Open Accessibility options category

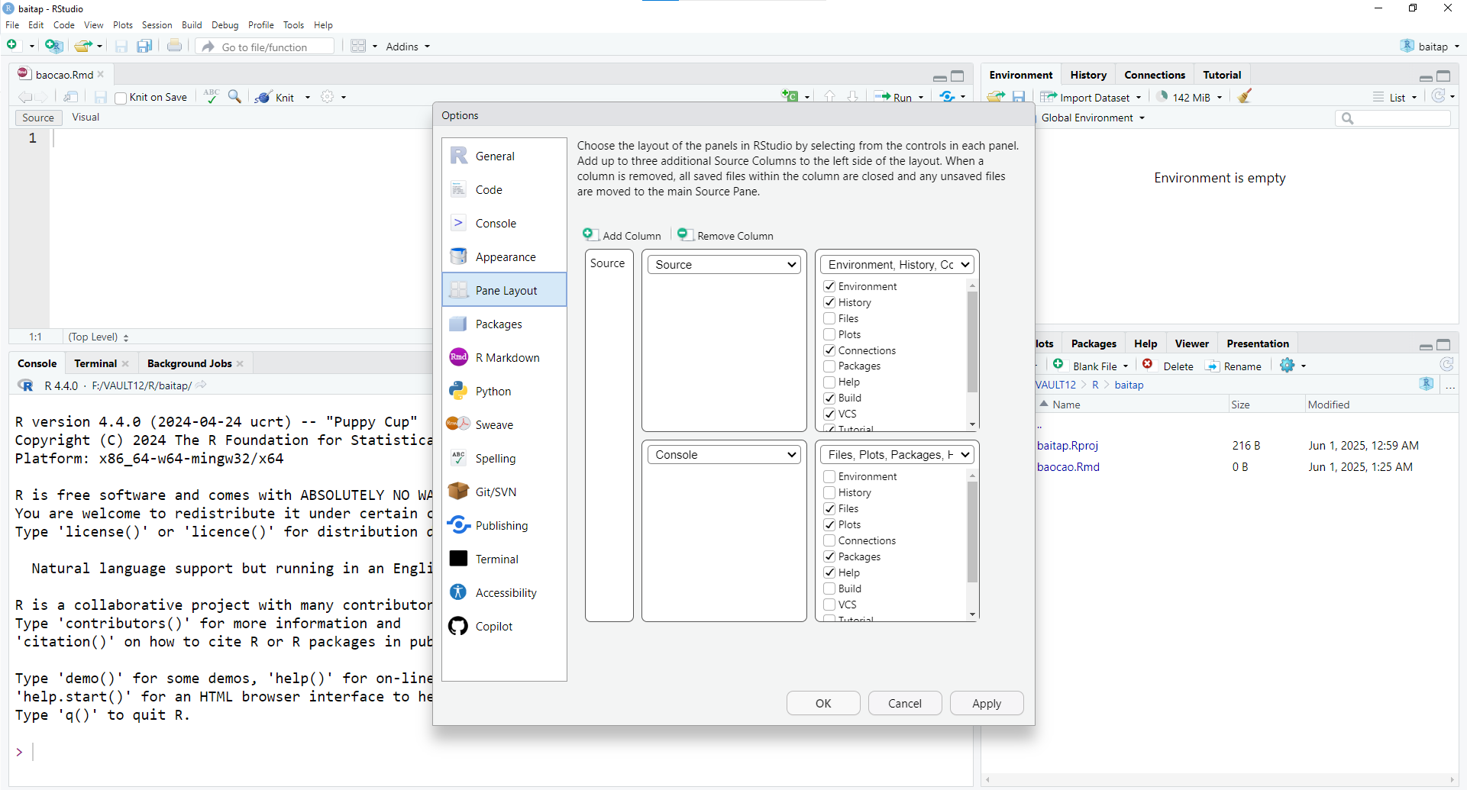point(504,592)
